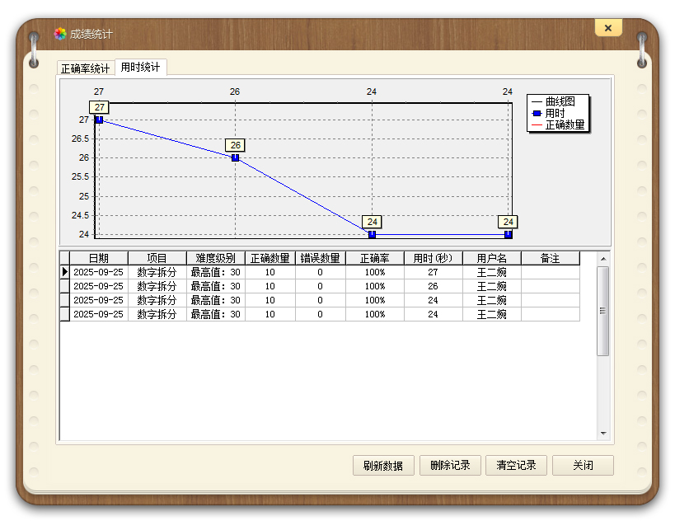This screenshot has height=521, width=675.
Task: Click the colorful flower app icon
Action: (60, 34)
